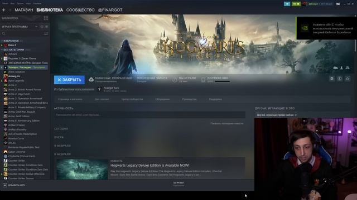Screen dimensions: 357x200
Task: Open advanced filter settings icon by search
Action: [46, 33]
